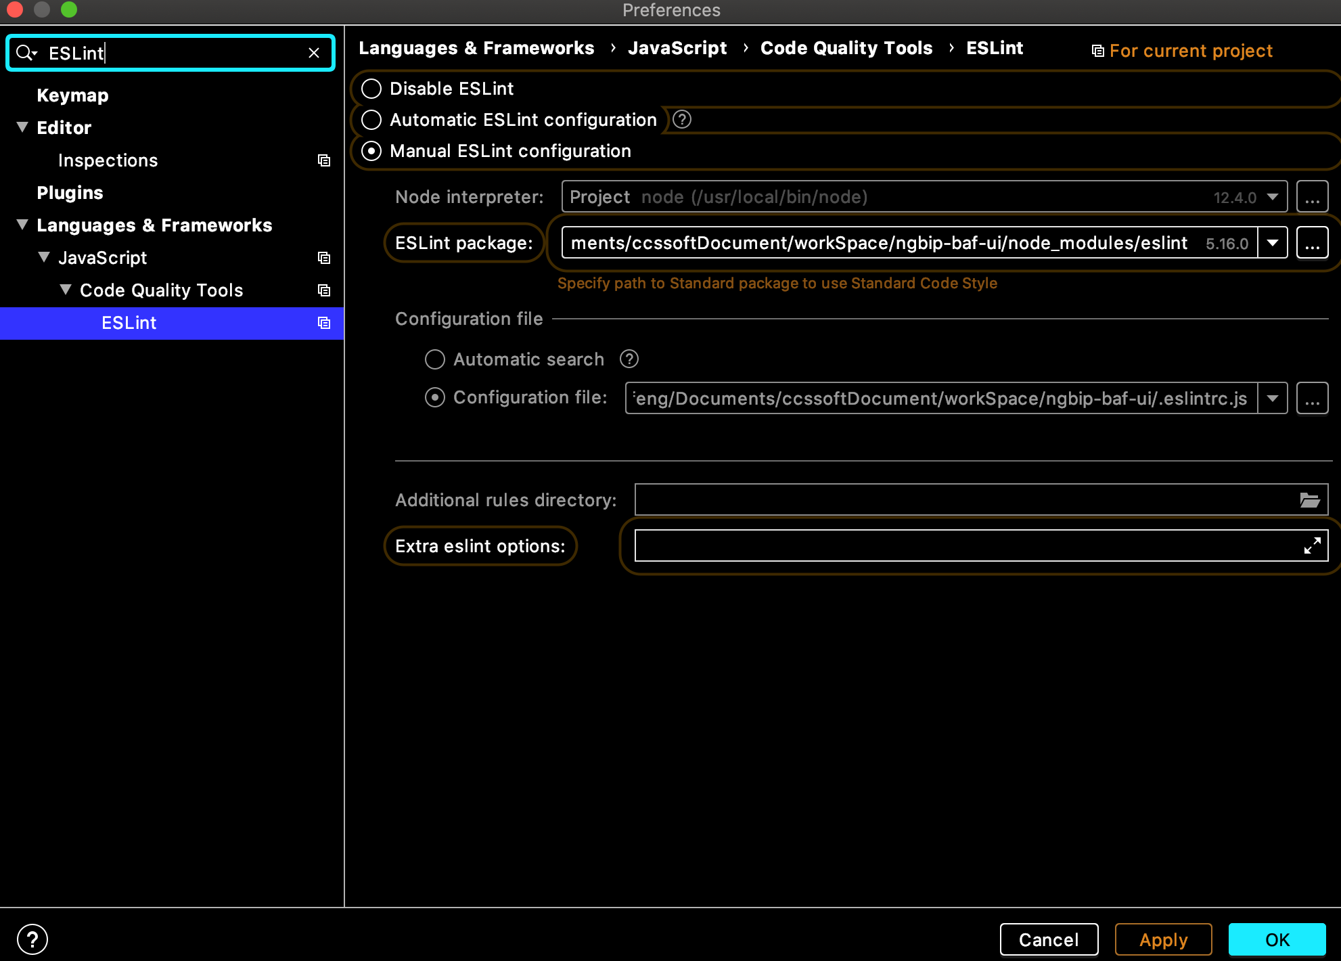Image resolution: width=1341 pixels, height=961 pixels.
Task: Select JavaScript label in the settings tree
Action: [102, 258]
